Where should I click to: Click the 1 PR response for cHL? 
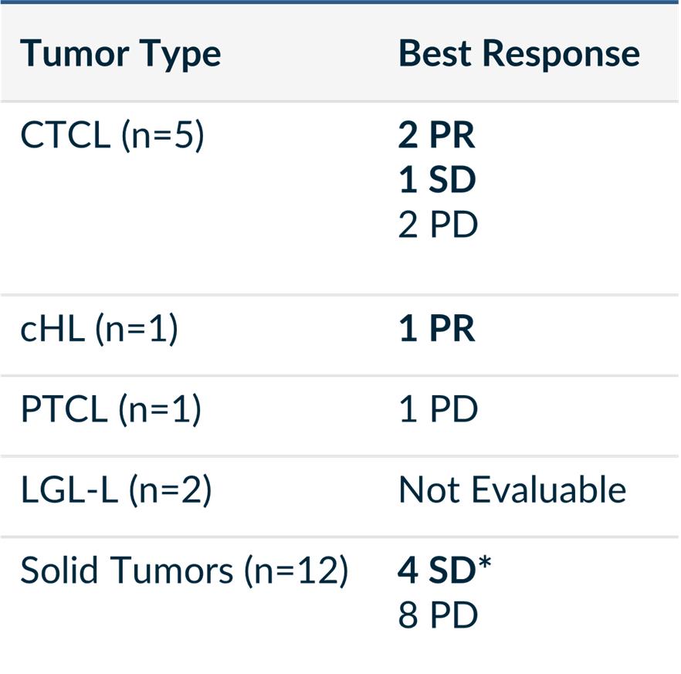[437, 330]
